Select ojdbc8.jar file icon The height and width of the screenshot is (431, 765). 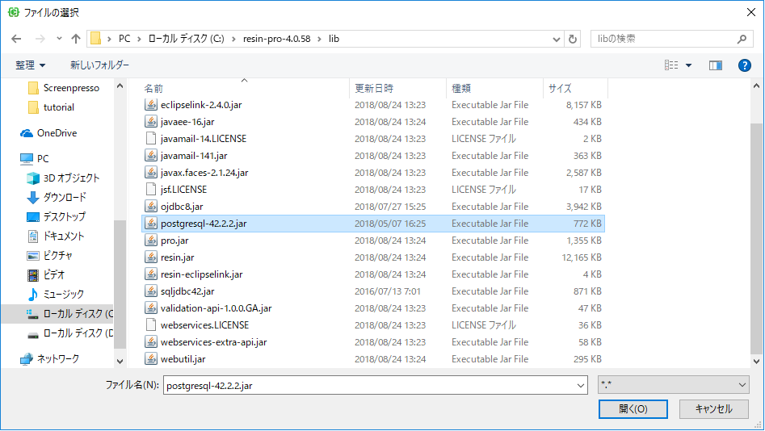click(x=151, y=207)
